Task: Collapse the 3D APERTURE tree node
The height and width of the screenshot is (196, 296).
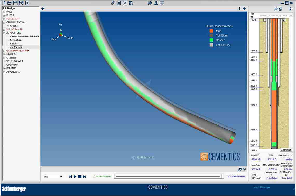Action: point(4,33)
